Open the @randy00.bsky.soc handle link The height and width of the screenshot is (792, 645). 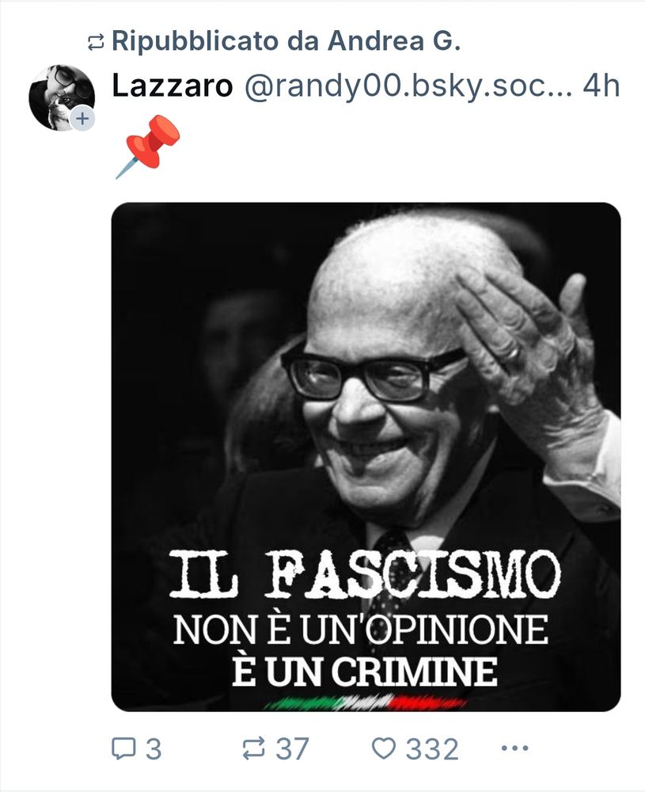coord(408,86)
